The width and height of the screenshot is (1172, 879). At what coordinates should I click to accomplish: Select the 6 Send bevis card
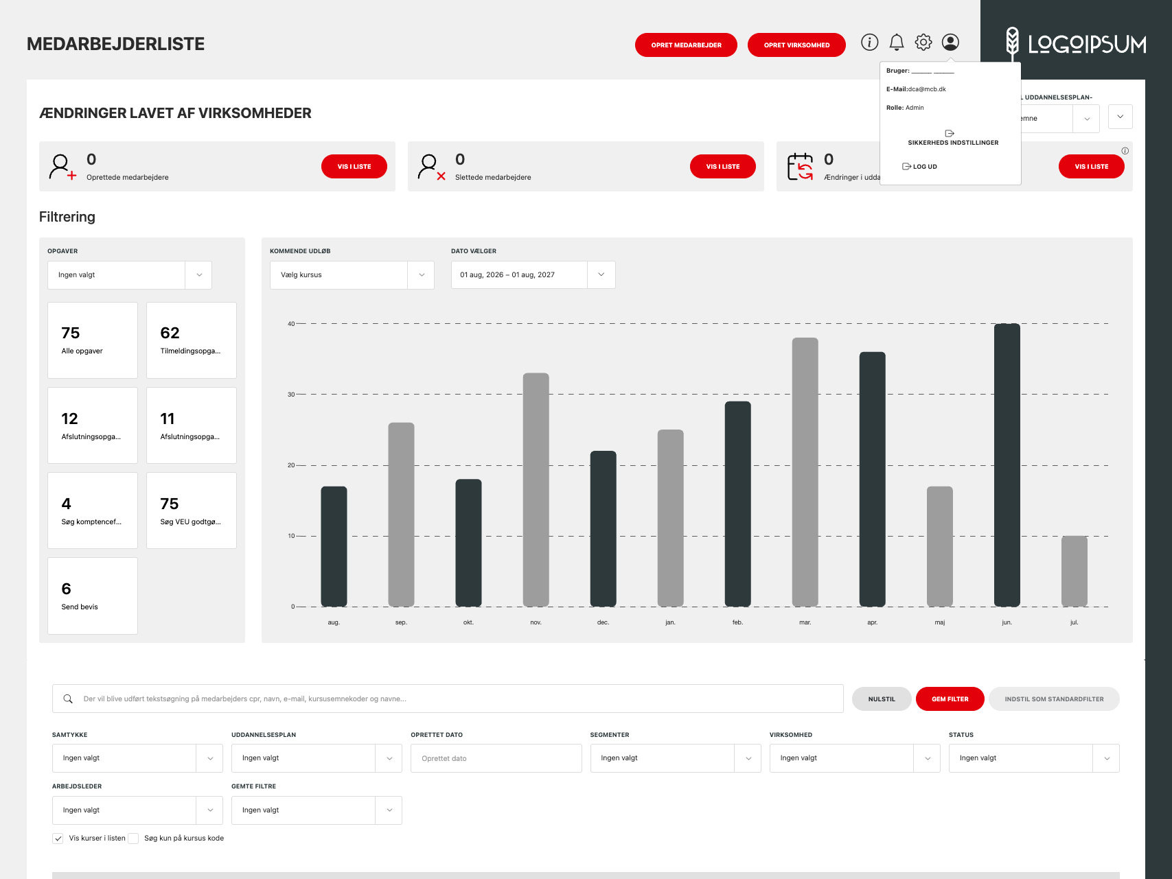point(93,596)
